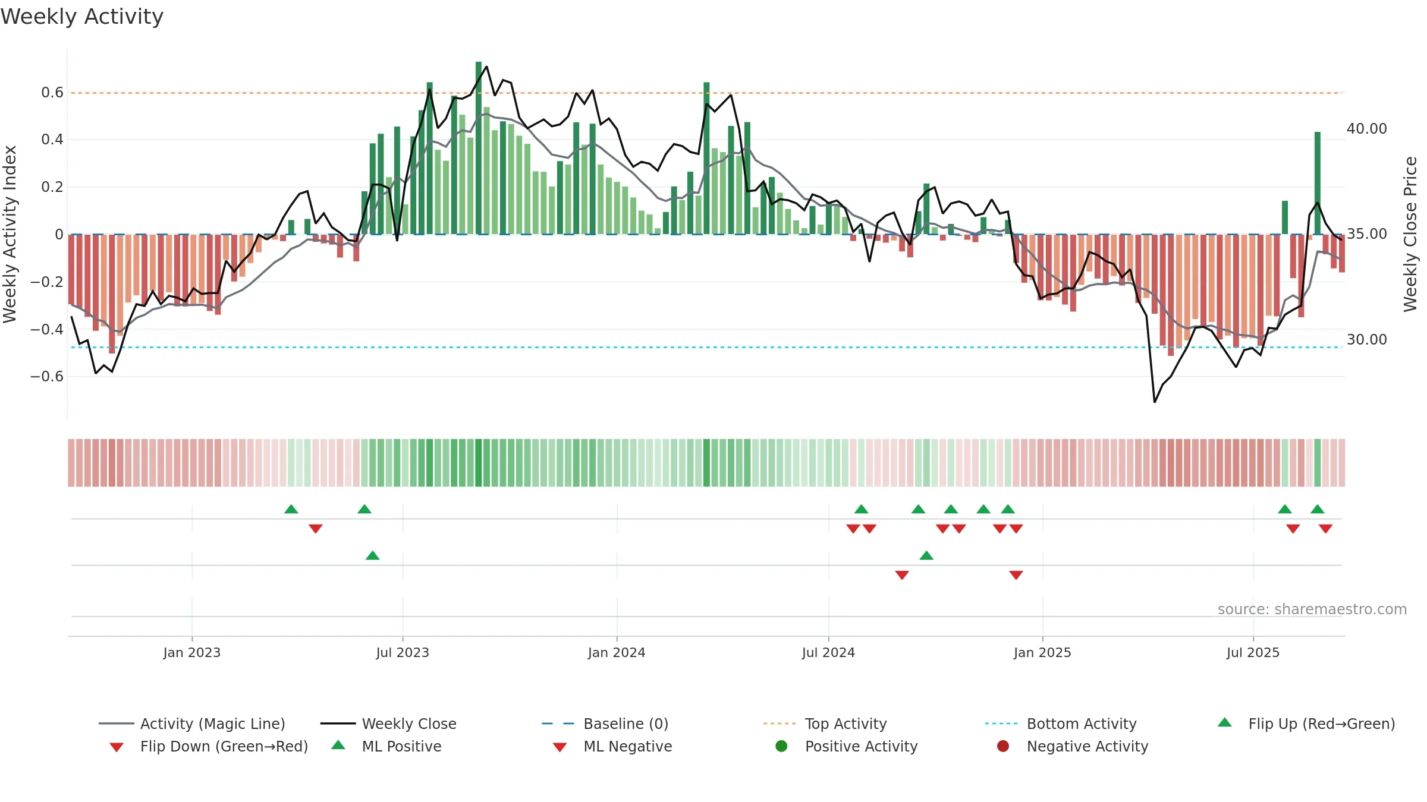Click the Weekly Close Price axis title
This screenshot has height=802, width=1427.
click(x=1410, y=234)
